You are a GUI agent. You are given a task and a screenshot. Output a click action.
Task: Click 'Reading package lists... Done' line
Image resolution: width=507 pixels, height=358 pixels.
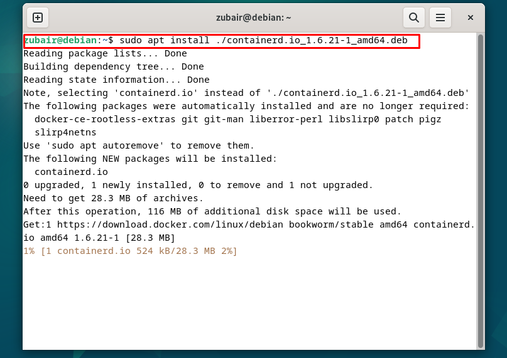coord(105,53)
